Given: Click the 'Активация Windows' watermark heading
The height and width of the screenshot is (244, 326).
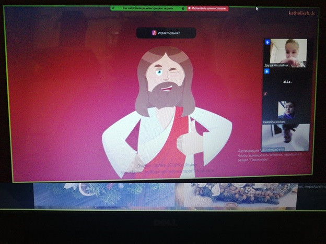Looking at the screenshot, I should point(250,151).
